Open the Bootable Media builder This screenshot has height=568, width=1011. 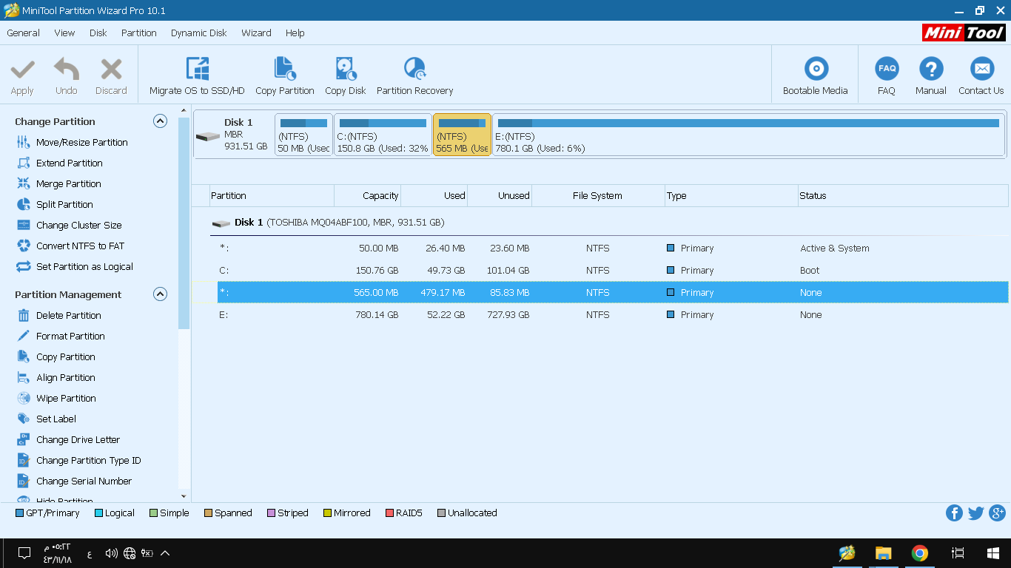(x=816, y=76)
